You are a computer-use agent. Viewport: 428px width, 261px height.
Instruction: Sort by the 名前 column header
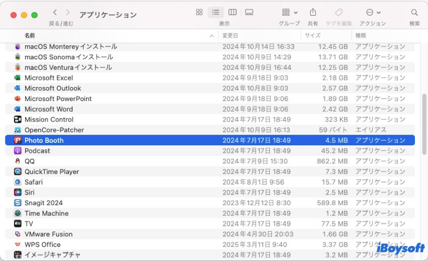[x=30, y=36]
